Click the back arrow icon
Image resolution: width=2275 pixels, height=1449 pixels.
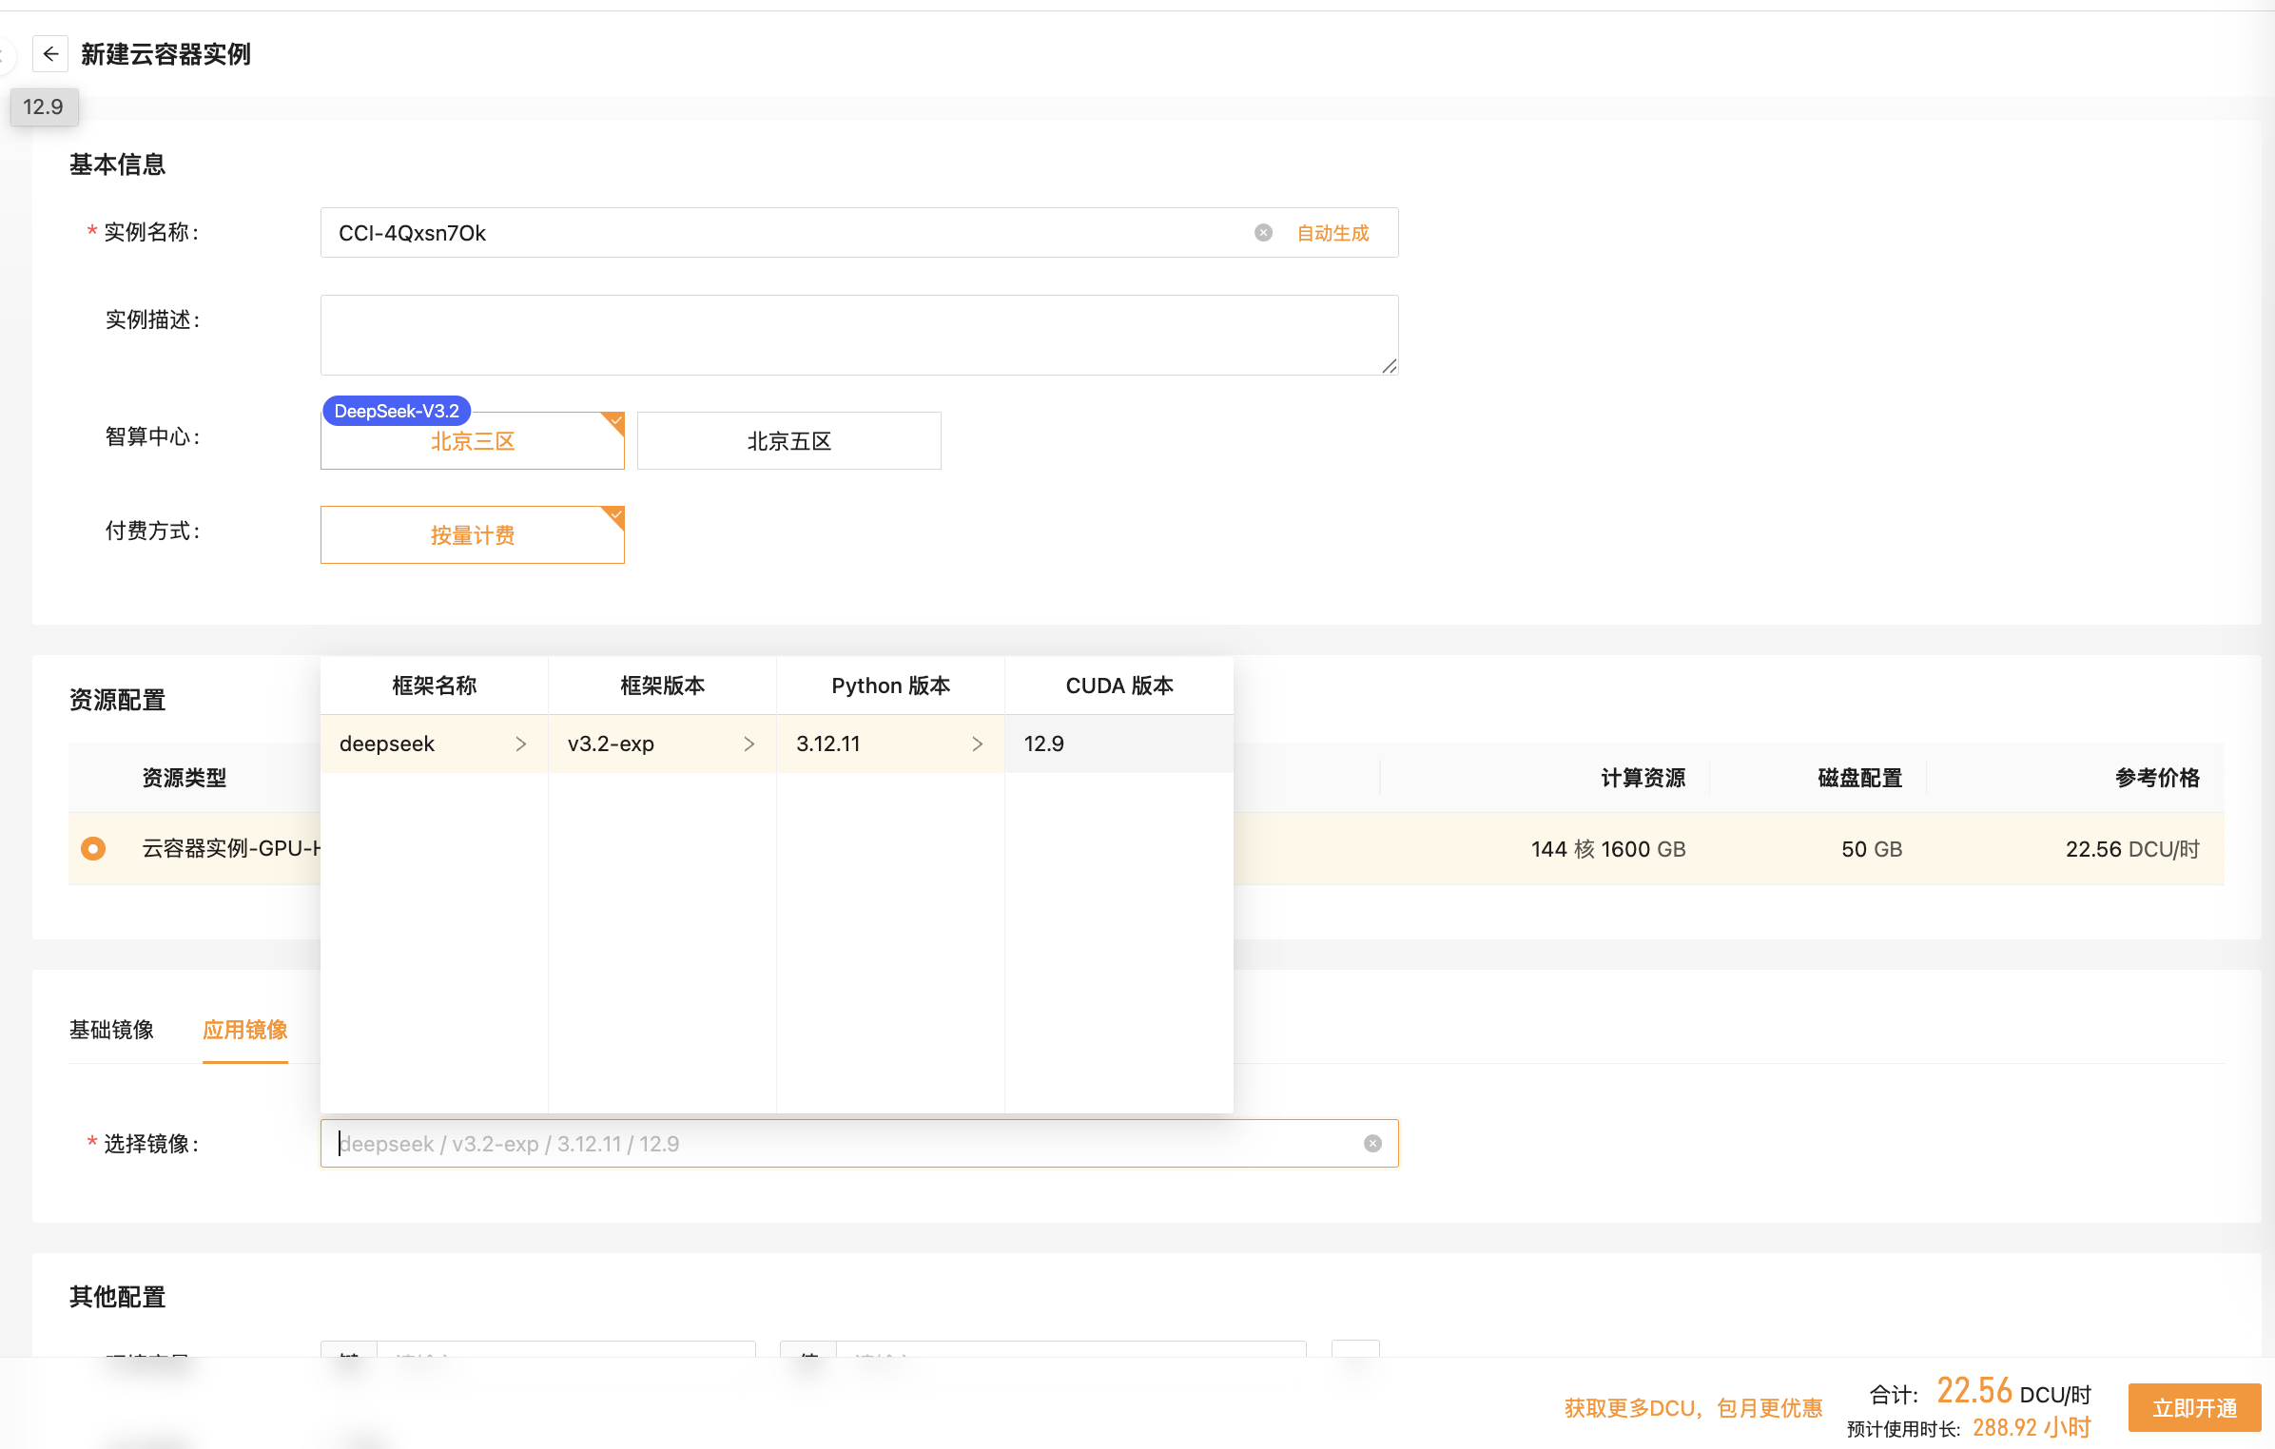point(50,54)
